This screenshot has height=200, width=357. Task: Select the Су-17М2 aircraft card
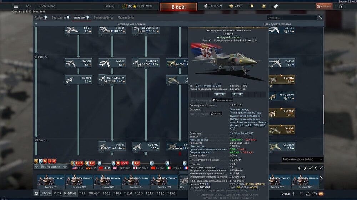[x=146, y=146]
